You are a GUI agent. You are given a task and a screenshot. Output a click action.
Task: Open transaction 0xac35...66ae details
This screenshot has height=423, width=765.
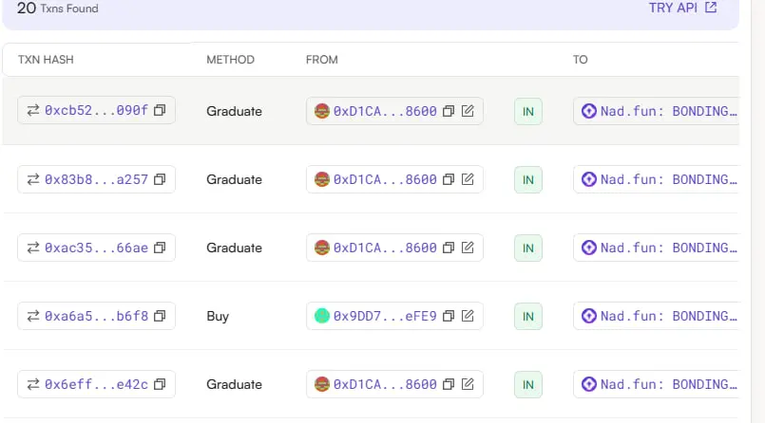pos(97,248)
